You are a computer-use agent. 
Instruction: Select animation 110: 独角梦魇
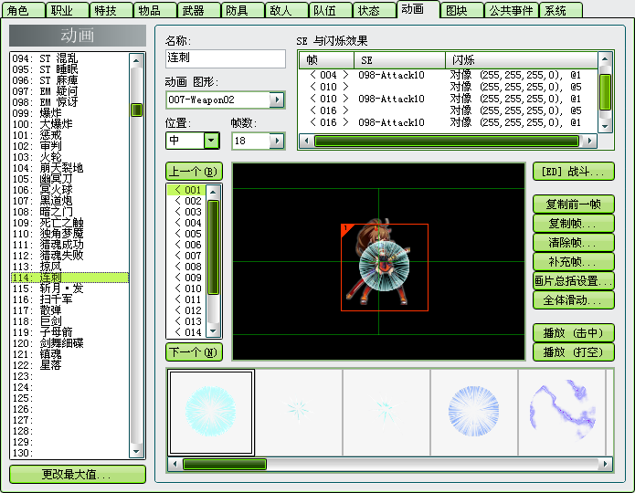(x=69, y=234)
